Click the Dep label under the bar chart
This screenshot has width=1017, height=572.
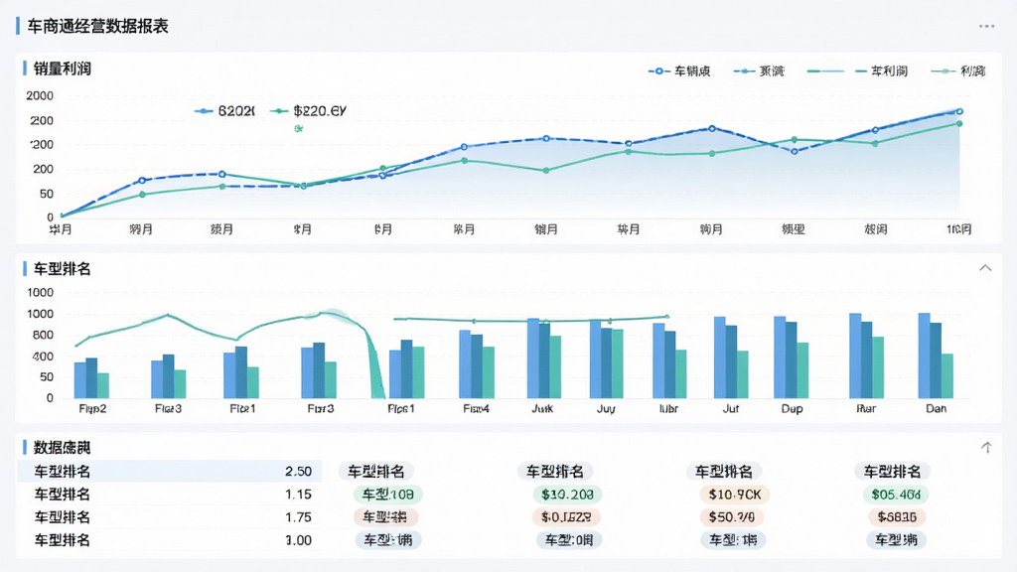[x=792, y=408]
